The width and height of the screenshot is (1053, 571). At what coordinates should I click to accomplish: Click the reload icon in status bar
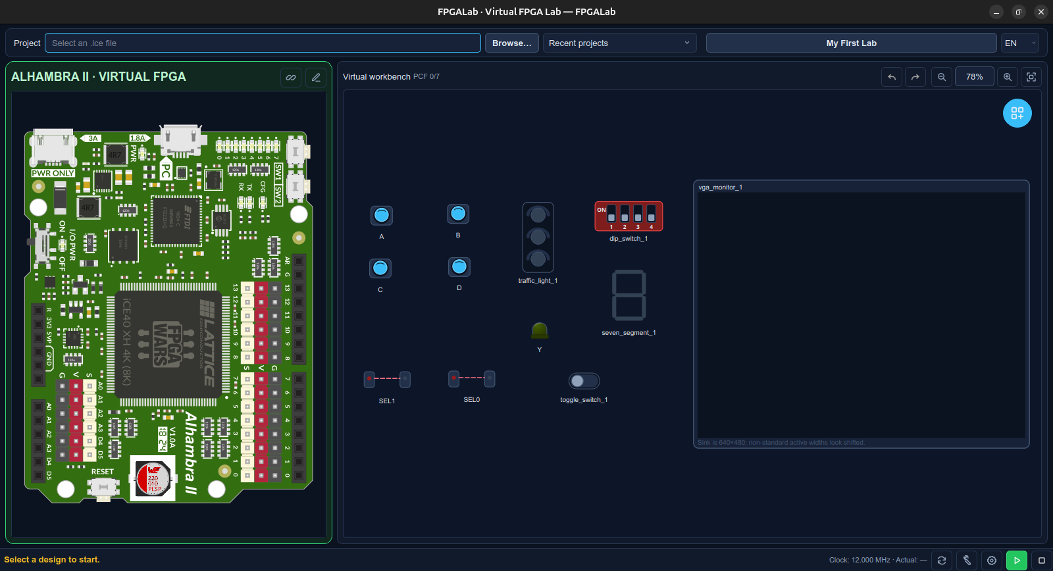tap(942, 560)
